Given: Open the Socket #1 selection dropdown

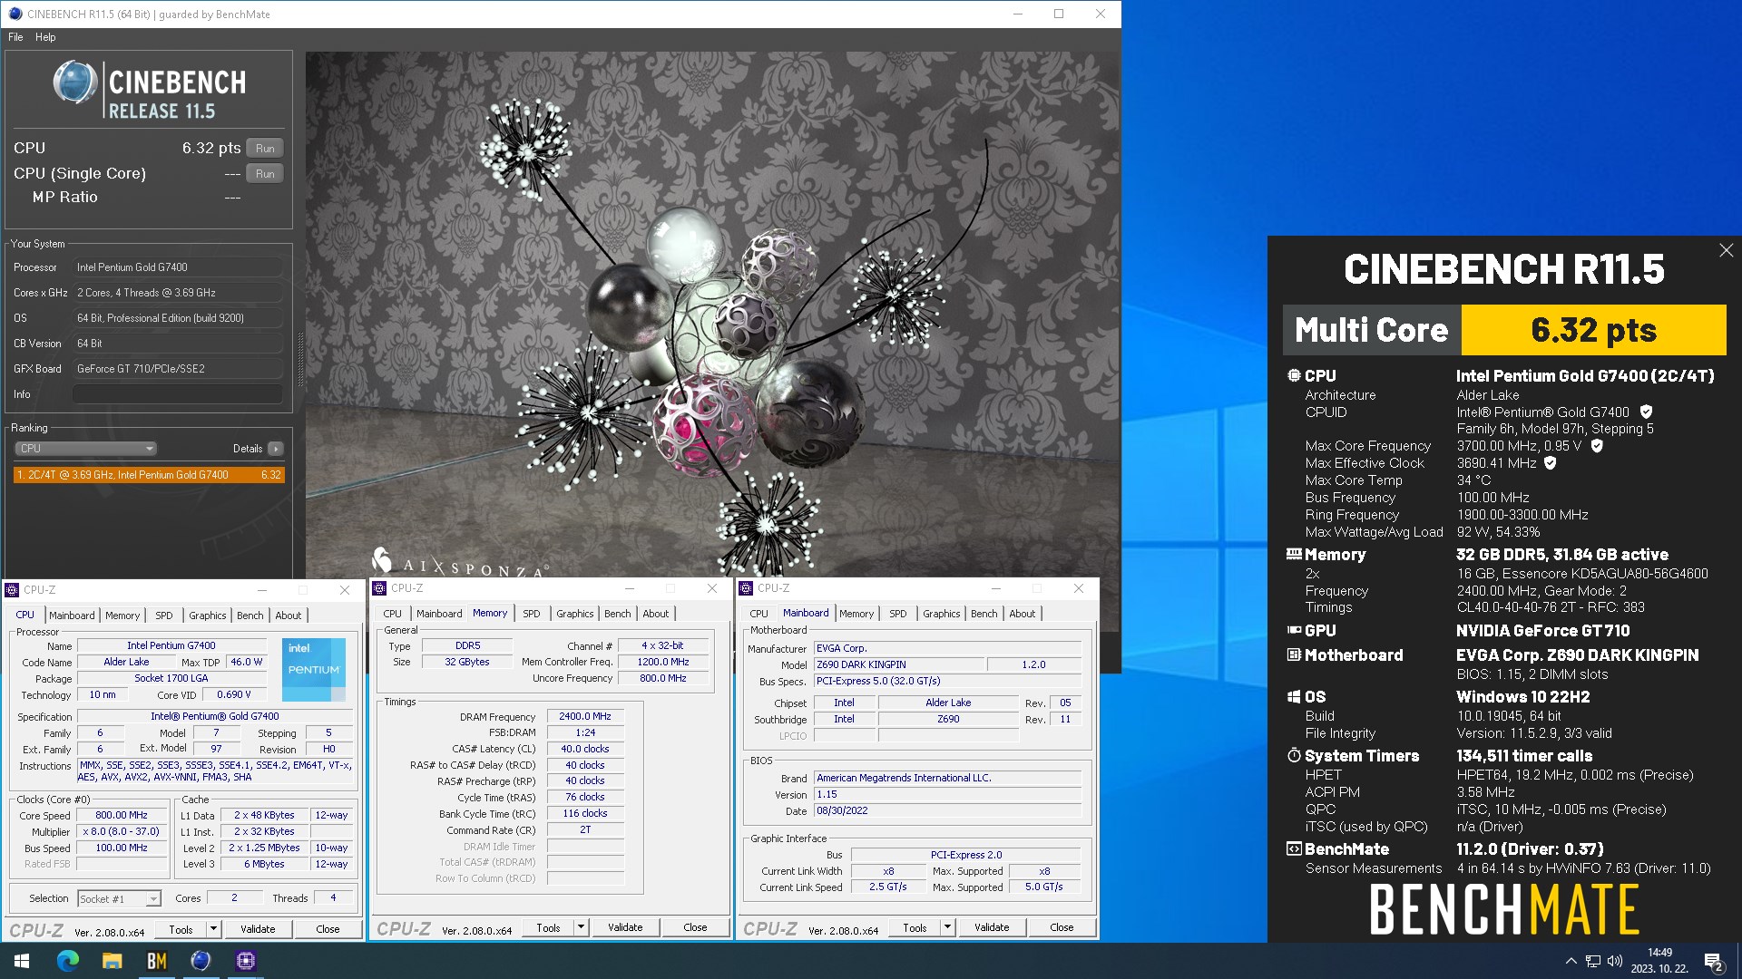Looking at the screenshot, I should [119, 899].
